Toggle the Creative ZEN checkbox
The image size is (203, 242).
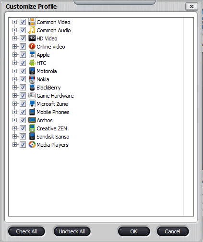point(23,128)
